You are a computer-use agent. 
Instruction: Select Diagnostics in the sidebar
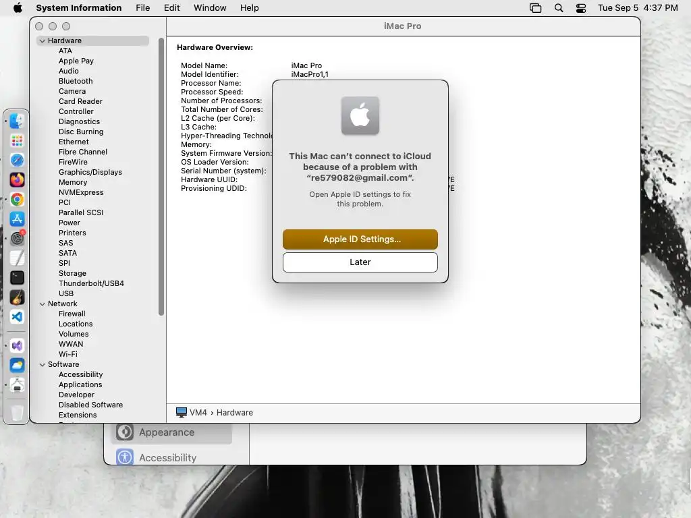[x=79, y=121]
